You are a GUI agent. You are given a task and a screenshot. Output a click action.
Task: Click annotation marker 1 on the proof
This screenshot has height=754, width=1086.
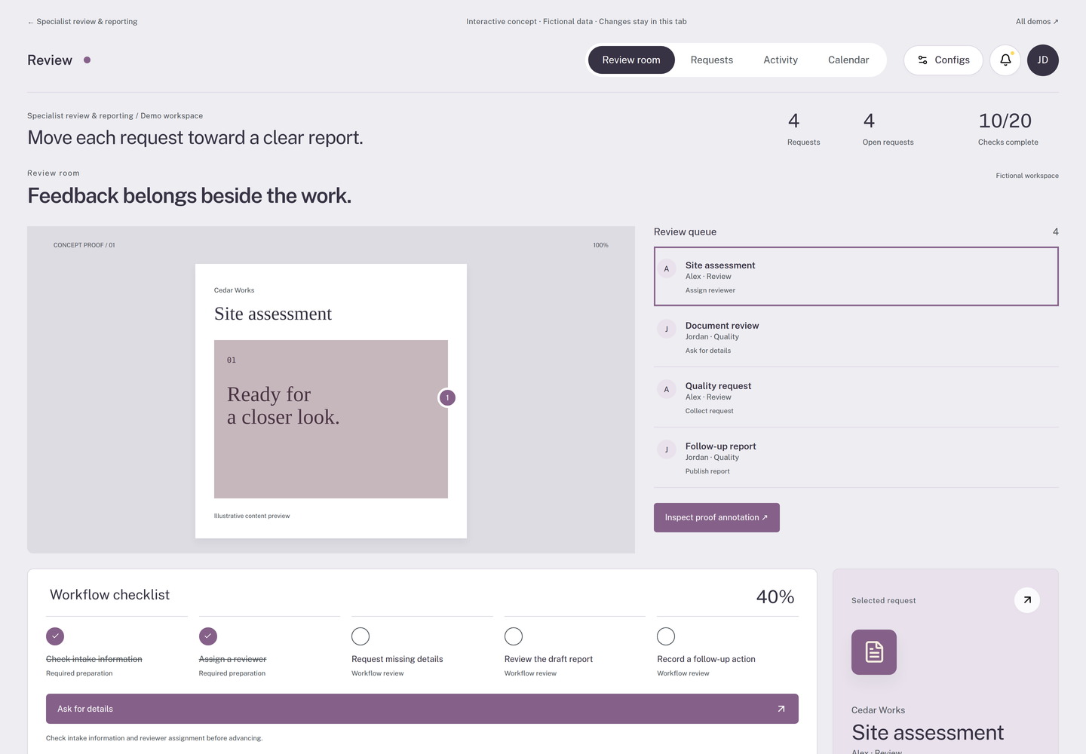point(447,397)
